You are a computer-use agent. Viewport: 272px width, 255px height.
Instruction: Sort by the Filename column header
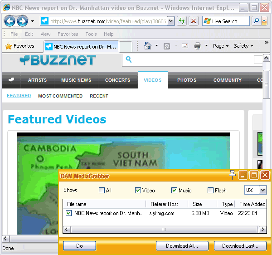click(104, 204)
